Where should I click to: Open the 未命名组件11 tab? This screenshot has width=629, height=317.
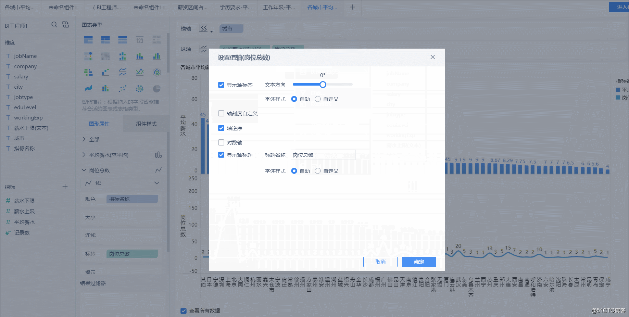pos(149,7)
